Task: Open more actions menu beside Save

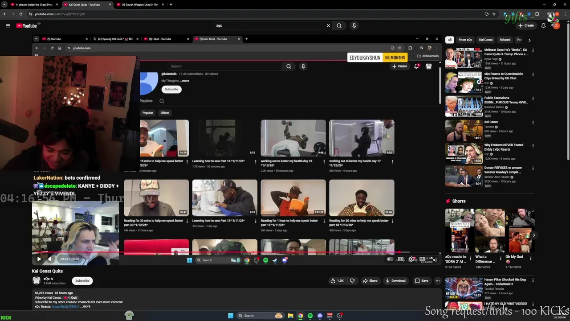Action: 437,281
